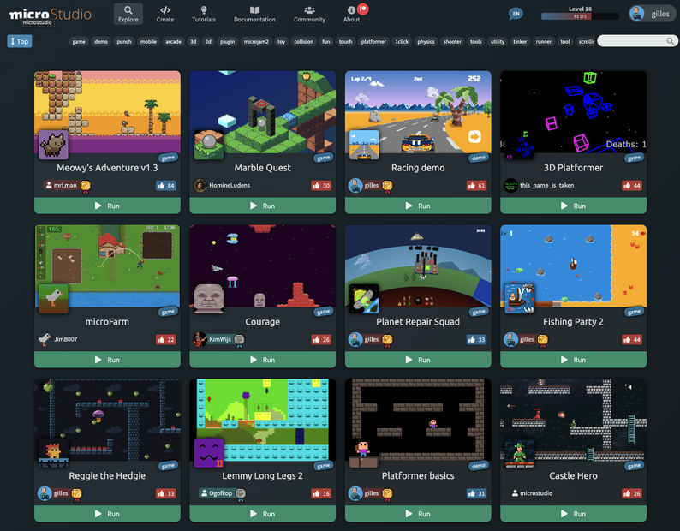Open the Planet Repair Squad title
The height and width of the screenshot is (531, 680).
[418, 322]
